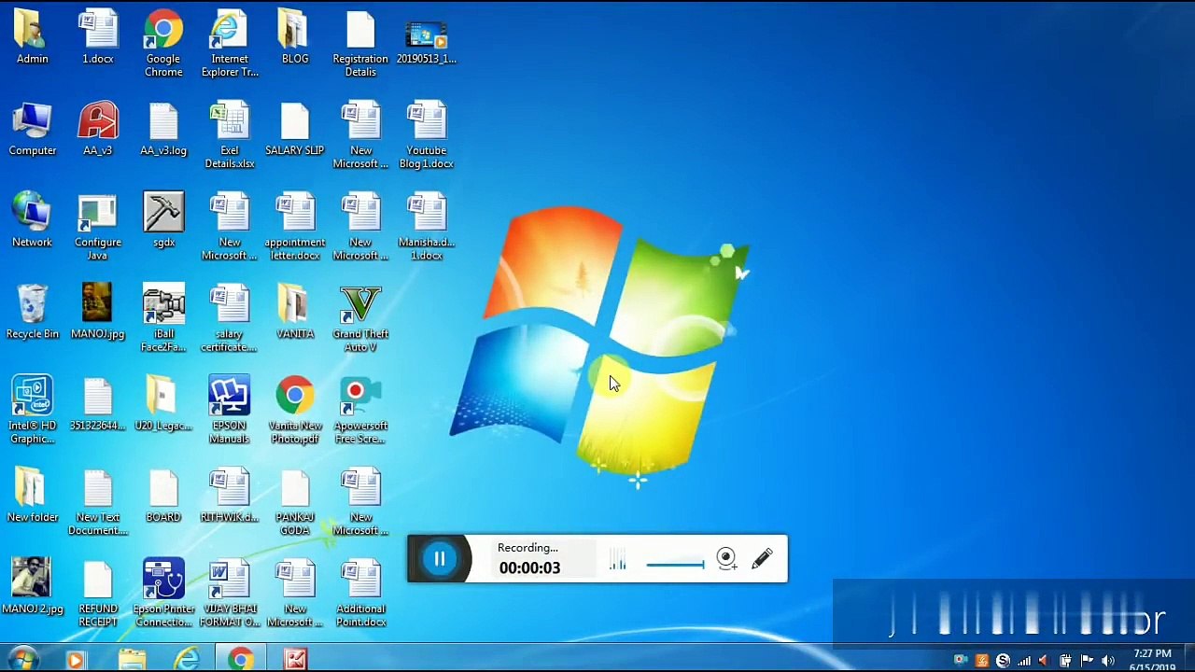Select the Google Chrome desktop shortcut

coord(163,43)
